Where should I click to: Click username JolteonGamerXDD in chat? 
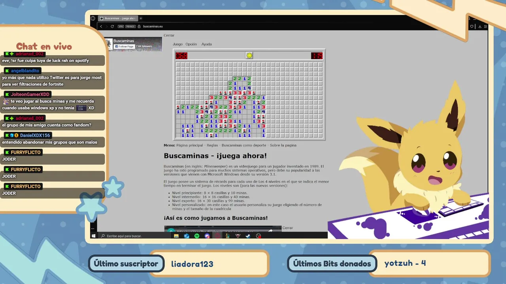[x=30, y=94]
